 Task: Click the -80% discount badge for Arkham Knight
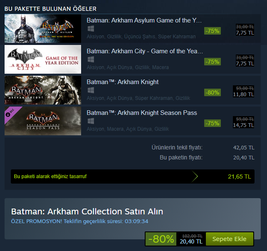point(212,92)
